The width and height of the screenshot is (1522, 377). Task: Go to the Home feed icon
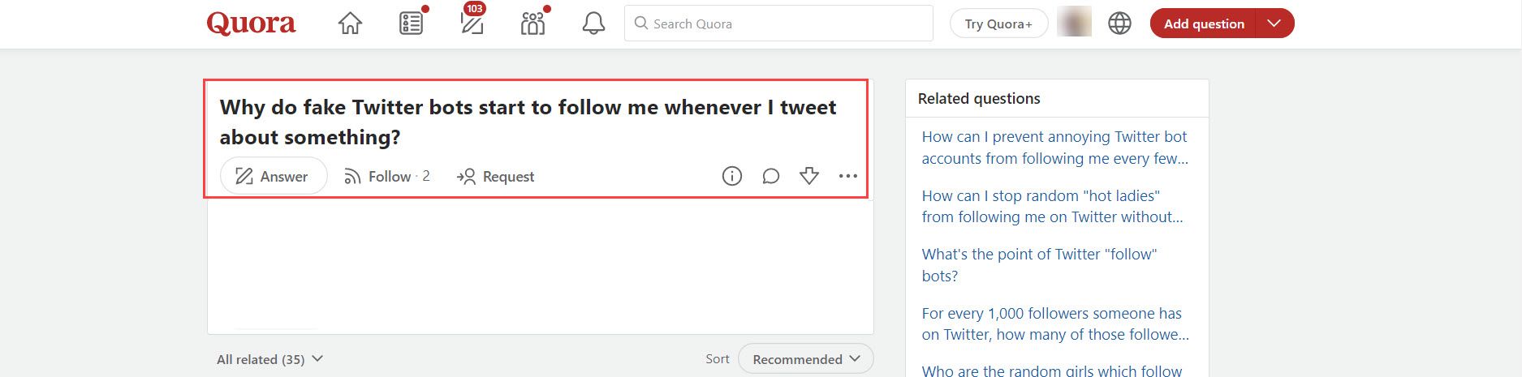(x=350, y=24)
